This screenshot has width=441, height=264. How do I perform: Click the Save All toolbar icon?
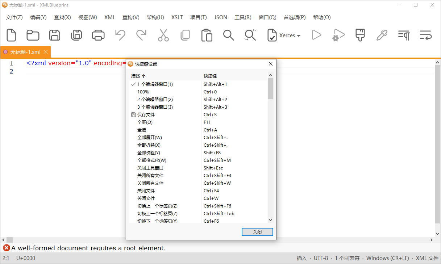click(x=76, y=35)
